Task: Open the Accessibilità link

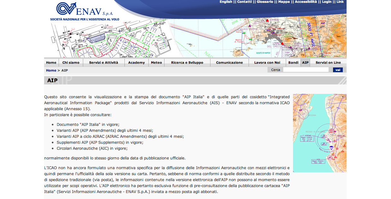Action: tap(306, 2)
